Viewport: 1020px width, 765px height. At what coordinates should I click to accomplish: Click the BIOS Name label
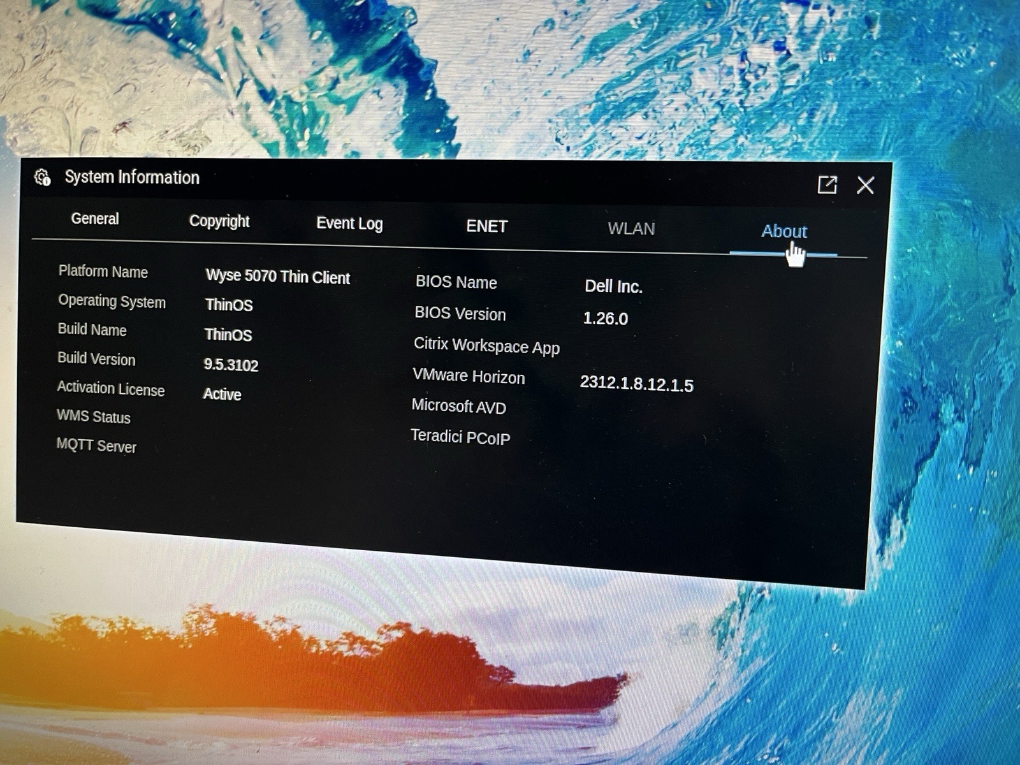tap(456, 282)
